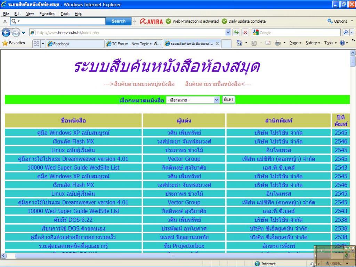Screen dimensions: 356x267
Task: Click the Home icon in command bar
Action: [x=239, y=43]
